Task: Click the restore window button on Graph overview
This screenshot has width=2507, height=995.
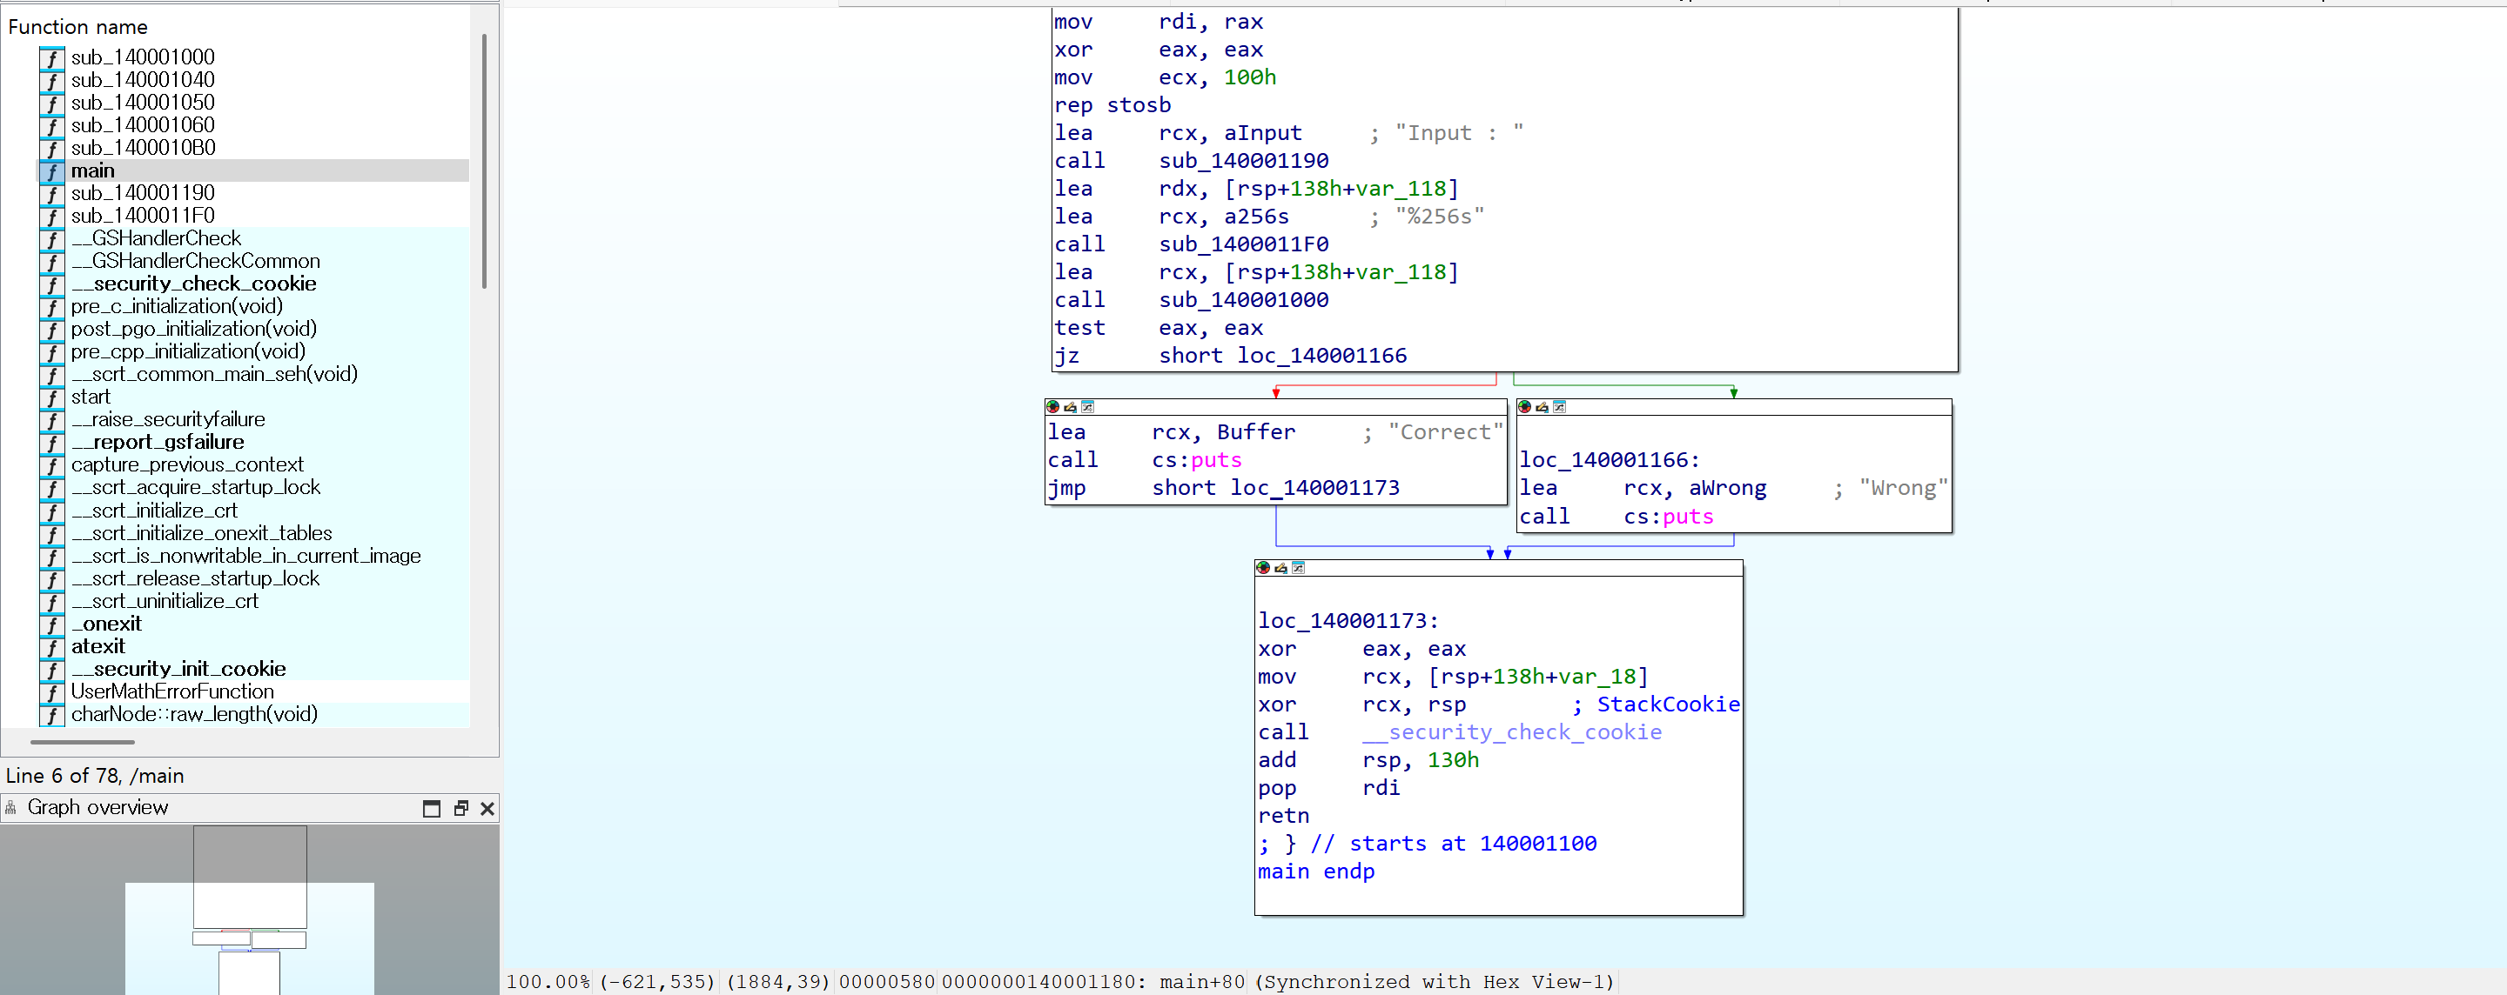Action: coord(431,807)
